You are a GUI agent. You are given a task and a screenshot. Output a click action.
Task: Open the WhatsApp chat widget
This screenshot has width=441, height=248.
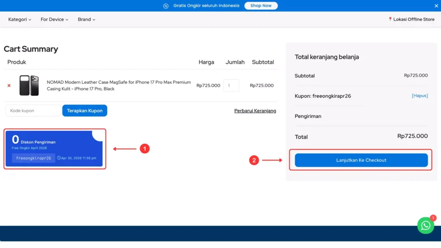425,225
